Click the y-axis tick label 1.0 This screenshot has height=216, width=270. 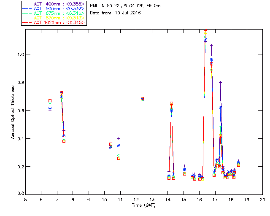(21, 54)
